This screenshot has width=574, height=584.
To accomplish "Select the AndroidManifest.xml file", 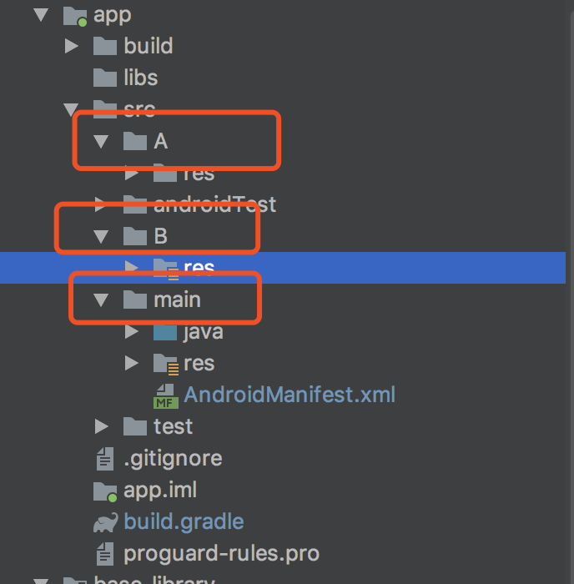I will [x=290, y=395].
